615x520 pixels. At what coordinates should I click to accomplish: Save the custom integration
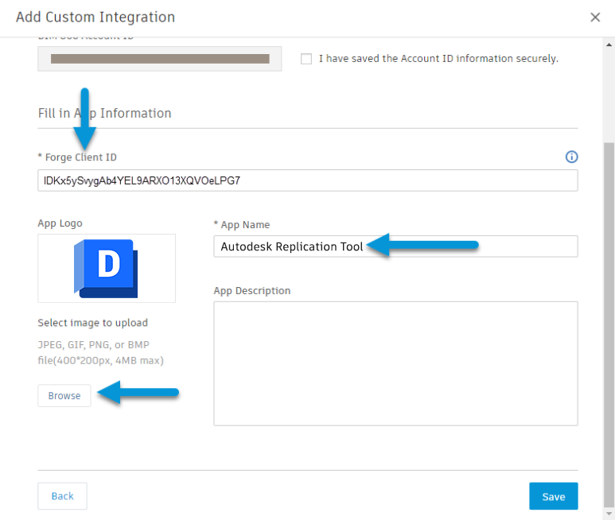tap(553, 496)
